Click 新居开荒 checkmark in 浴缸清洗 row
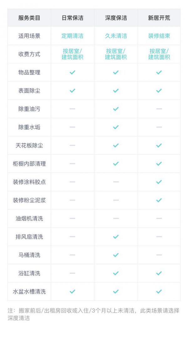The image size is (188, 338). pos(159,273)
